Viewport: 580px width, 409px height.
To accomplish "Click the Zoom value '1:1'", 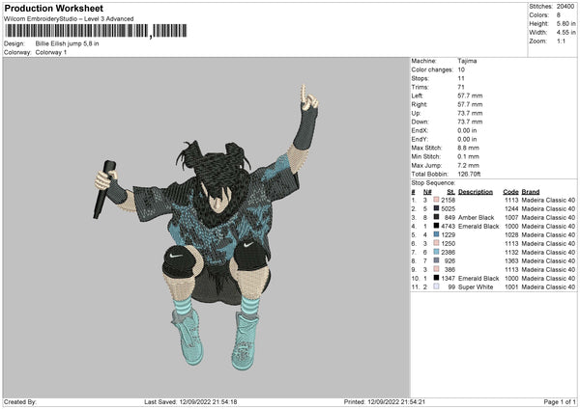I will [561, 41].
